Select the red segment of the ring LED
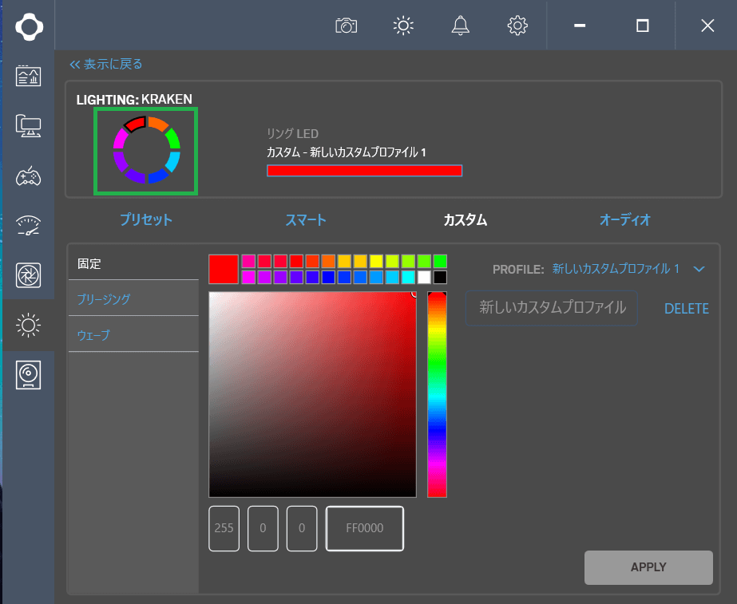 (134, 124)
